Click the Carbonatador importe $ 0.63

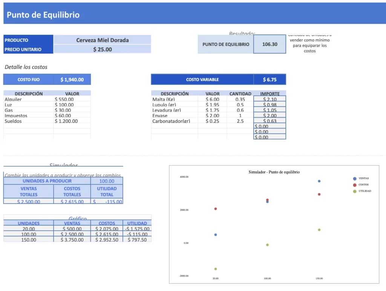click(270, 121)
